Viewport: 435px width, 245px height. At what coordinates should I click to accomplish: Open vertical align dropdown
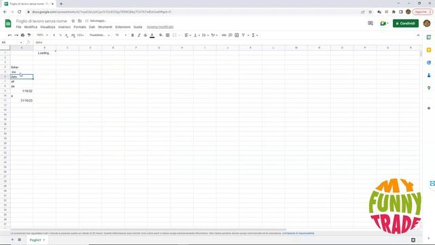coord(196,35)
